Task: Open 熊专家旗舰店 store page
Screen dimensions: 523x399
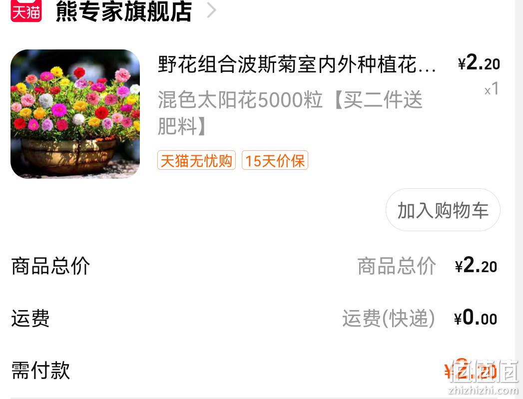Action: click(124, 11)
